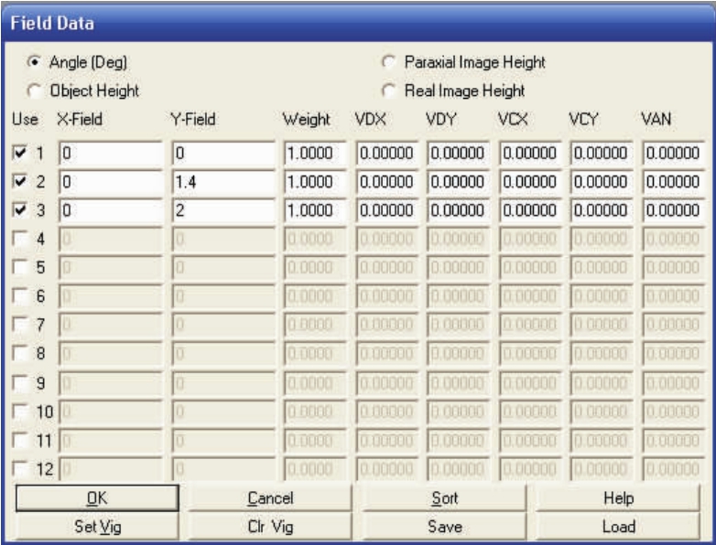Edit VAN value for field 3
This screenshot has height=545, width=716.
tap(674, 209)
